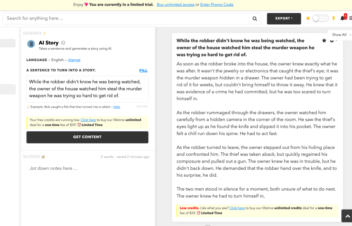Open the notifications bell
This screenshot has height=226, width=352.
343,18
